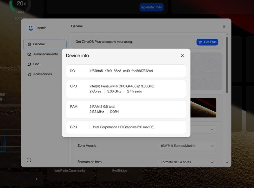The image size is (254, 188).
Task: Open the Red settings tab
Action: pyautogui.click(x=45, y=64)
